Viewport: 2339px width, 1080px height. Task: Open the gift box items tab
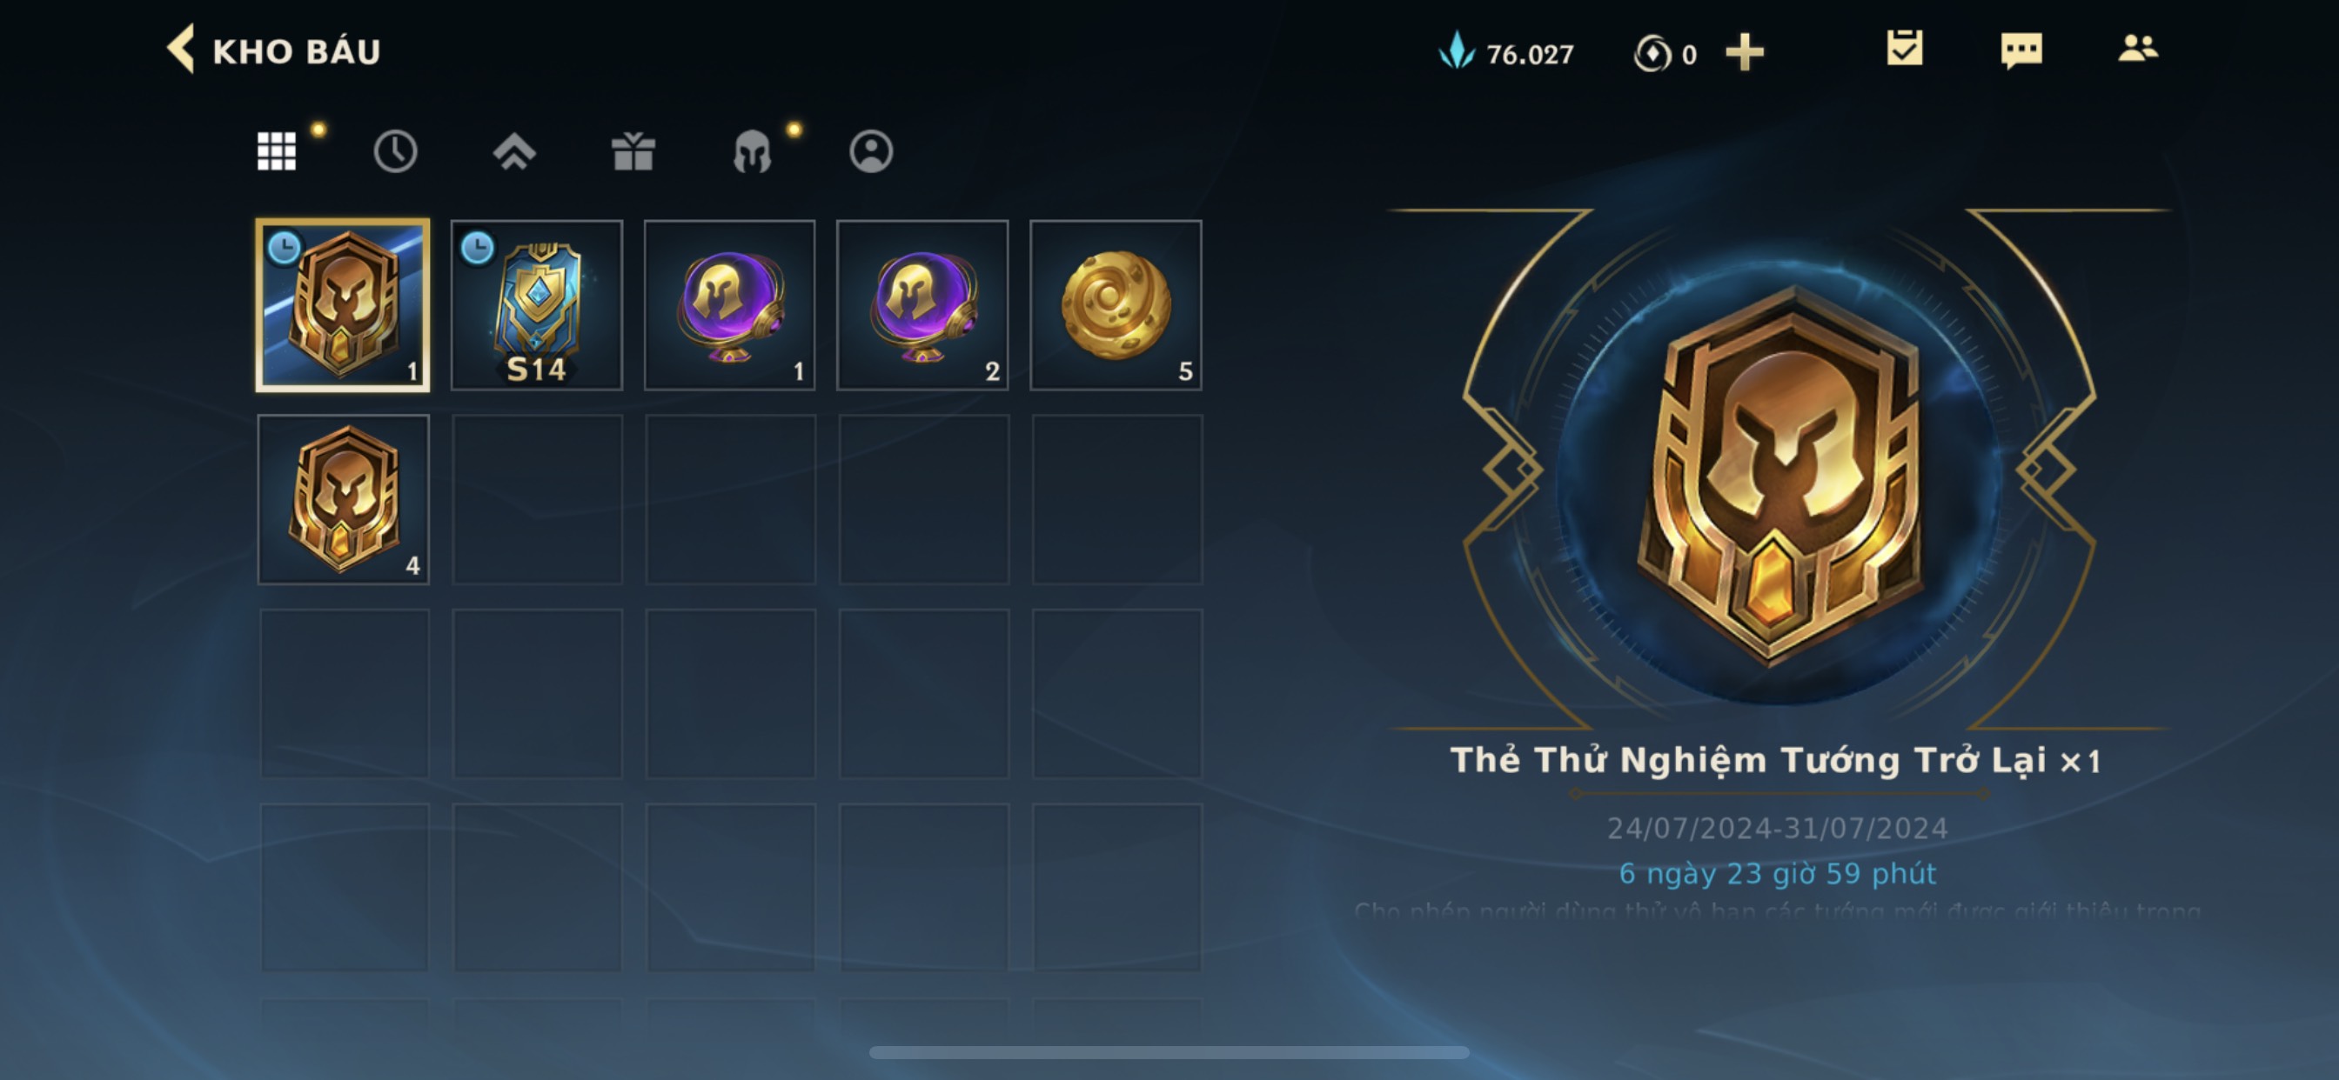tap(633, 150)
